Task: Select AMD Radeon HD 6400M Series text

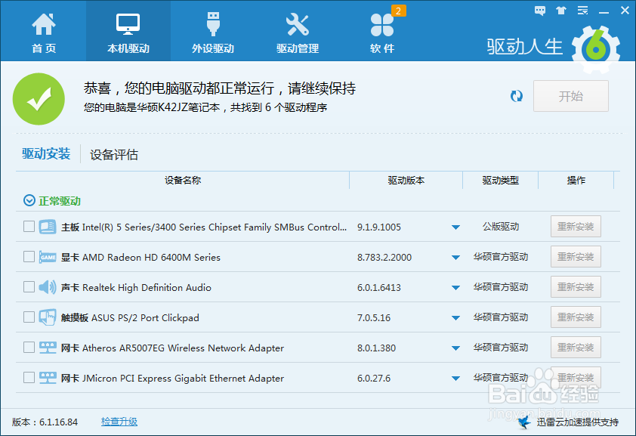Action: coord(151,257)
